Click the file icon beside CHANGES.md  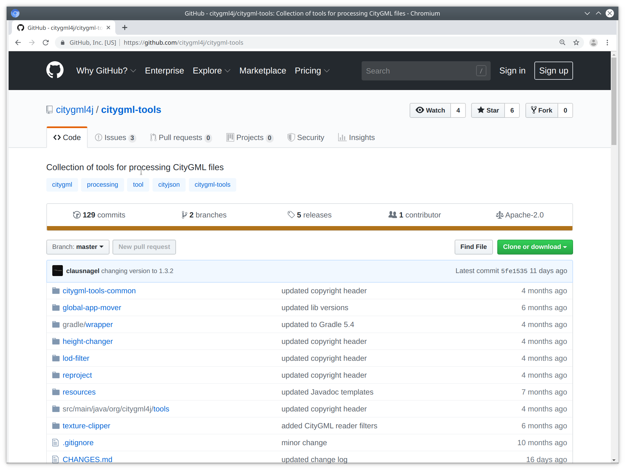click(x=56, y=459)
